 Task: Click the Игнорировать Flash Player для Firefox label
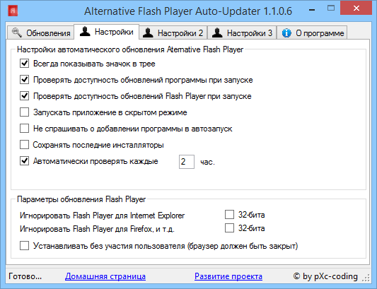coord(97,229)
